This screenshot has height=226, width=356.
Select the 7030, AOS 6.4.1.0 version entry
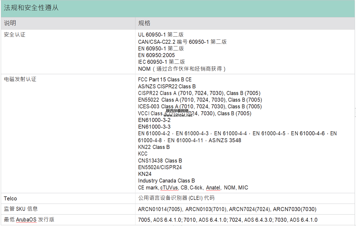[296, 220]
